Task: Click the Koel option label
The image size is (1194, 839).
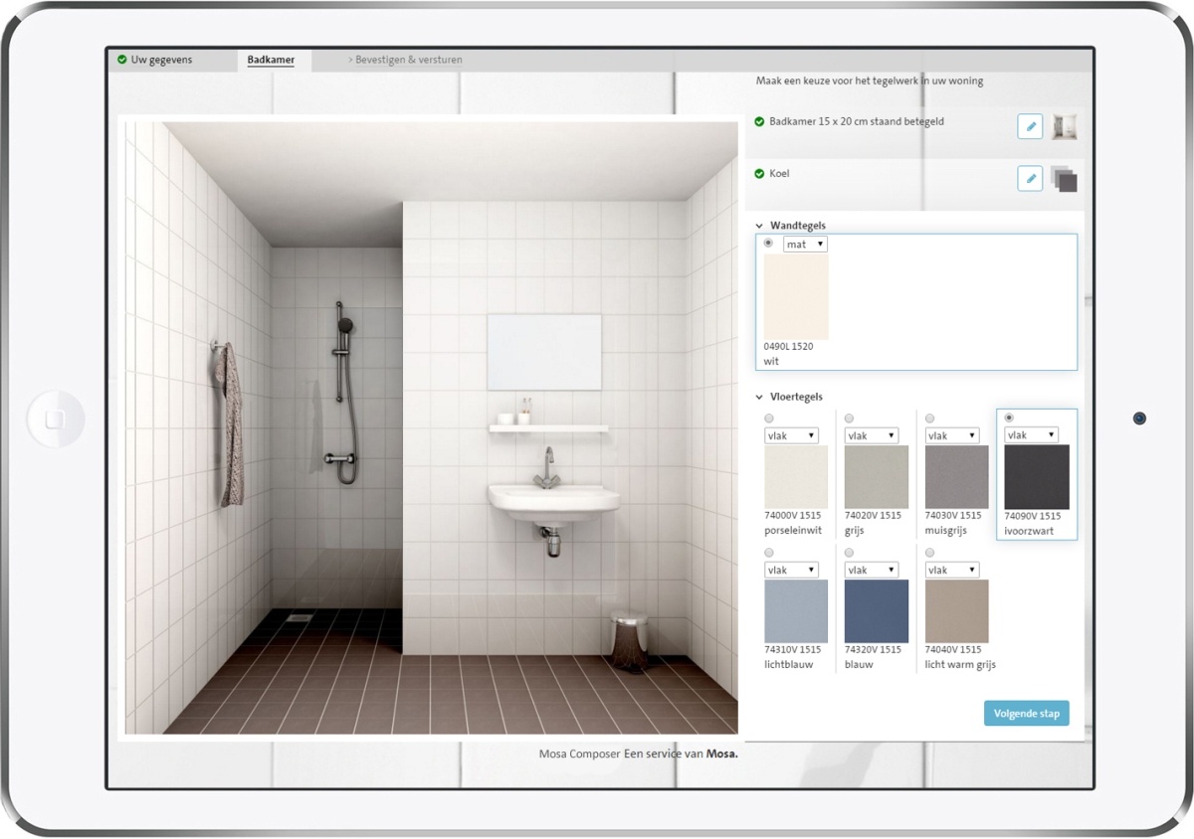Action: pyautogui.click(x=779, y=174)
